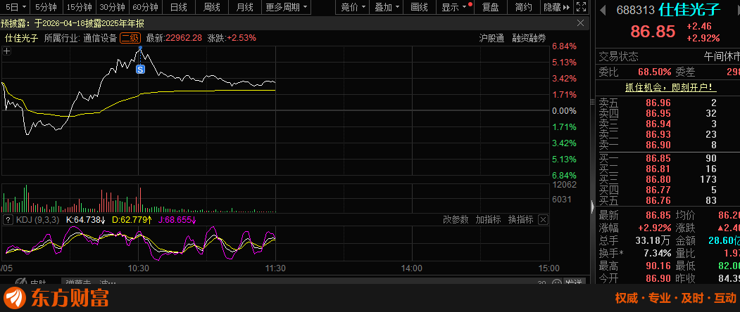The width and height of the screenshot is (740, 312).
Task: Click the KDJ help question mark icon
Action: coord(8,220)
